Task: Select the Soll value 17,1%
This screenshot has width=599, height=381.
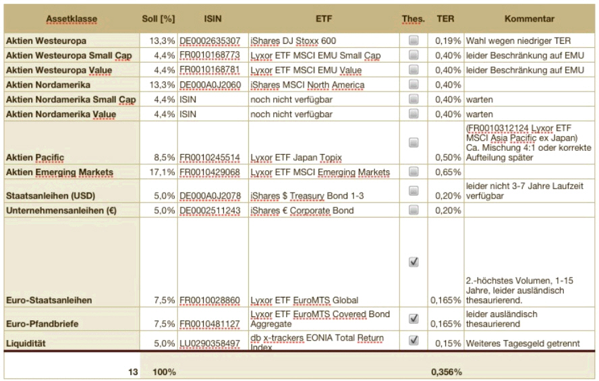Action: 162,172
